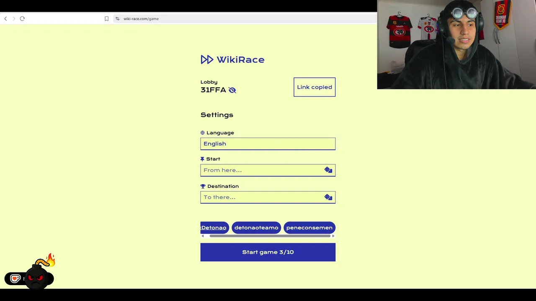Select the peneconsemen player chip
Viewport: 536px width, 301px height.
(309, 227)
